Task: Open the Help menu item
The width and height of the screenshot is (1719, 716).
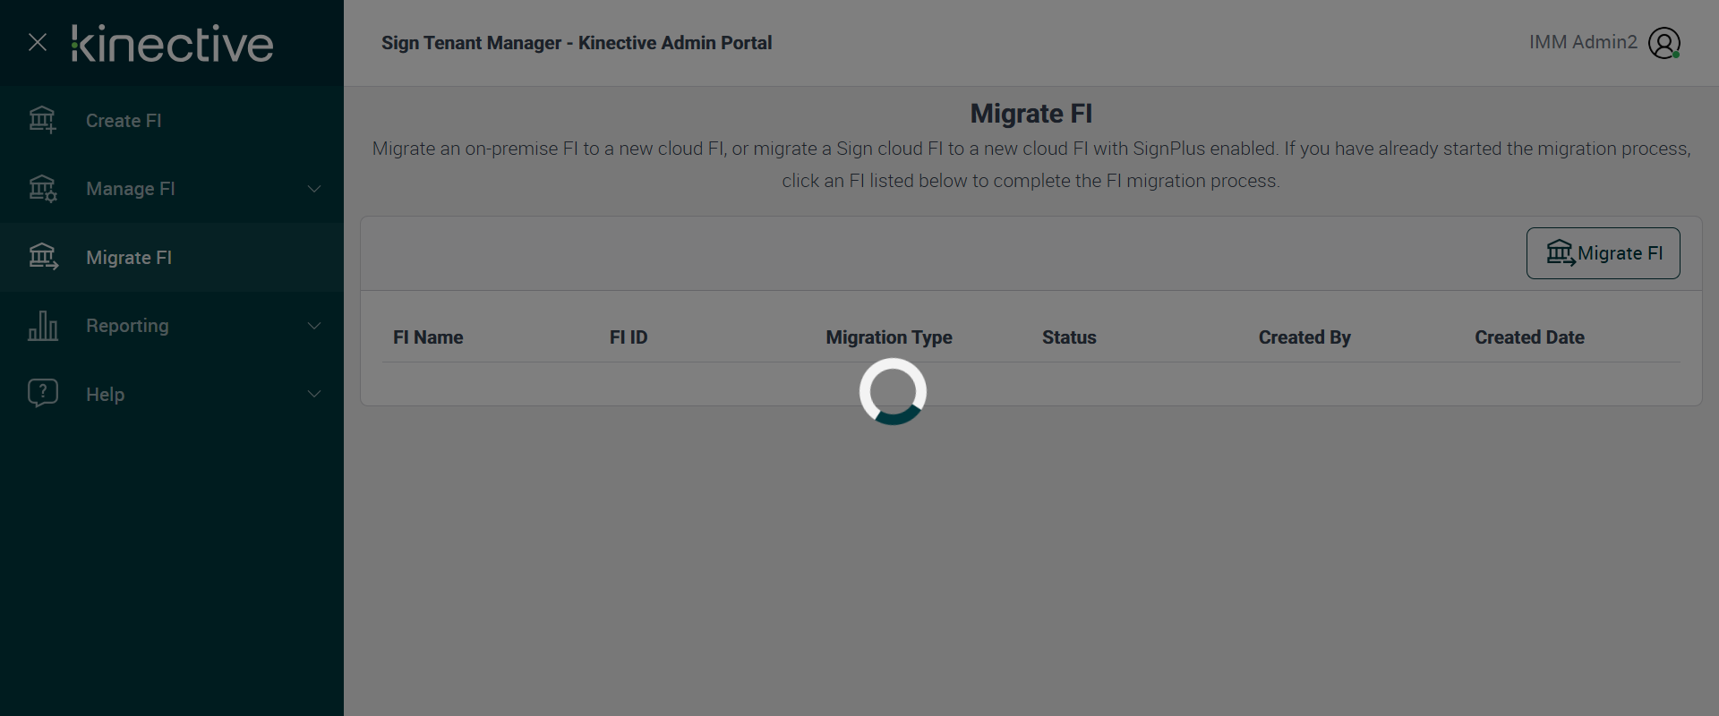Action: [x=172, y=394]
